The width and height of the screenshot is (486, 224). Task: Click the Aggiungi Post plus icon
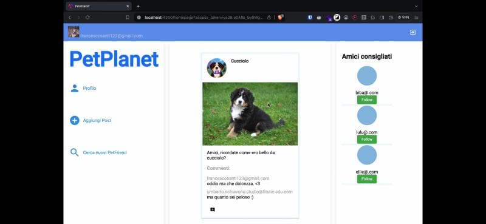(x=74, y=121)
